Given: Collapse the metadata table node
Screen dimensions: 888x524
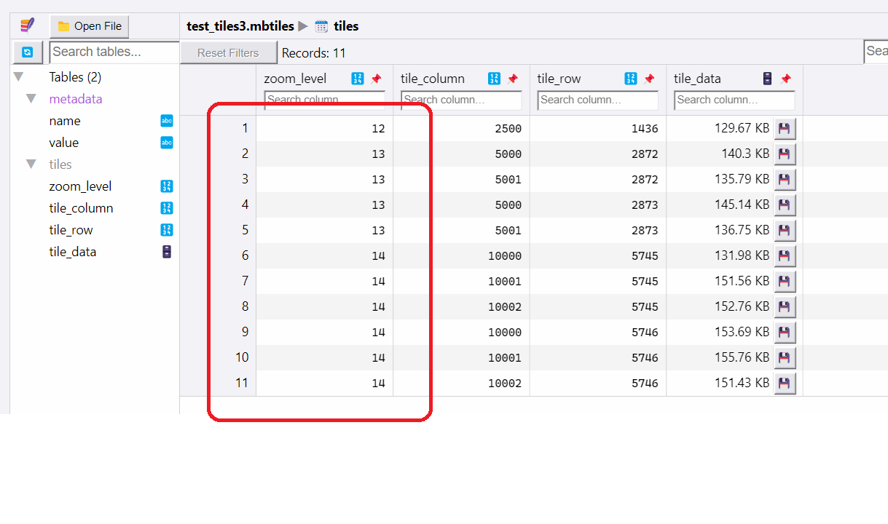Looking at the screenshot, I should [x=31, y=99].
